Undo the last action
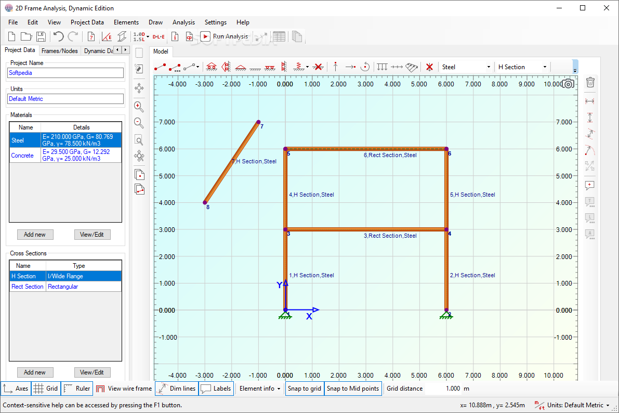Screen dimensions: 619x413 pos(58,36)
